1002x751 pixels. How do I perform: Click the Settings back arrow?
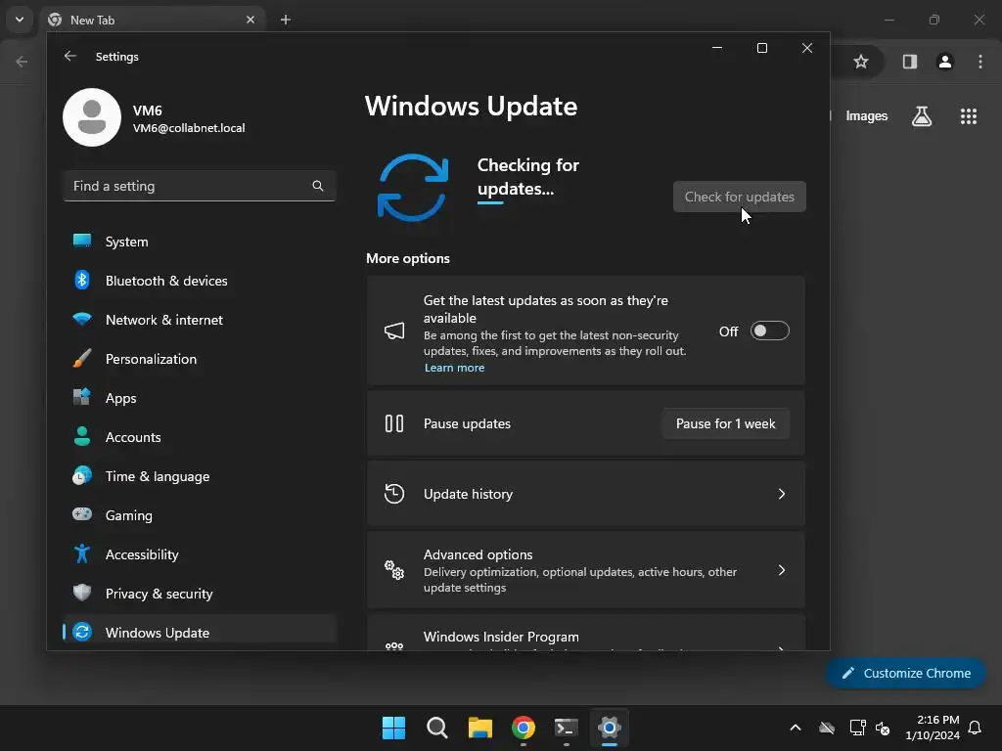[x=70, y=56]
